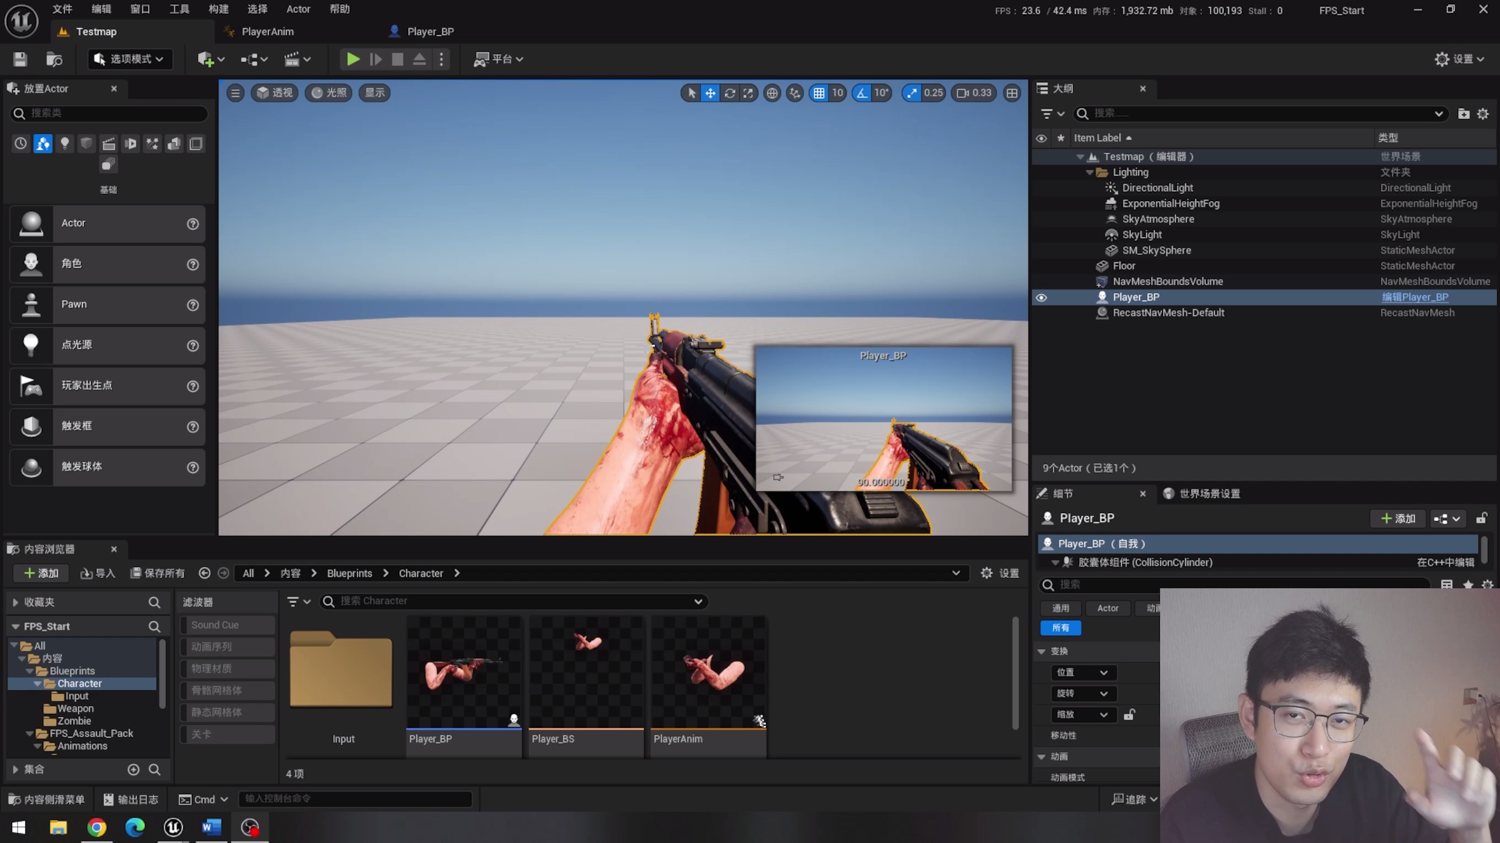Click the save current level icon
This screenshot has width=1500, height=843.
pos(20,59)
